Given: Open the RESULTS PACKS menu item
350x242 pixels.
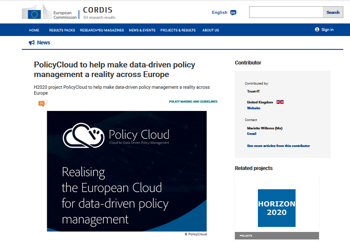Looking at the screenshot, I should point(62,30).
